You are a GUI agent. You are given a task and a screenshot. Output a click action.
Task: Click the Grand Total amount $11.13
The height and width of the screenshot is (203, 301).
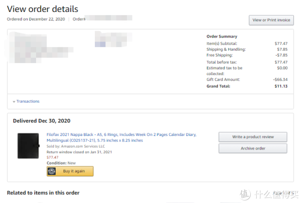(281, 86)
